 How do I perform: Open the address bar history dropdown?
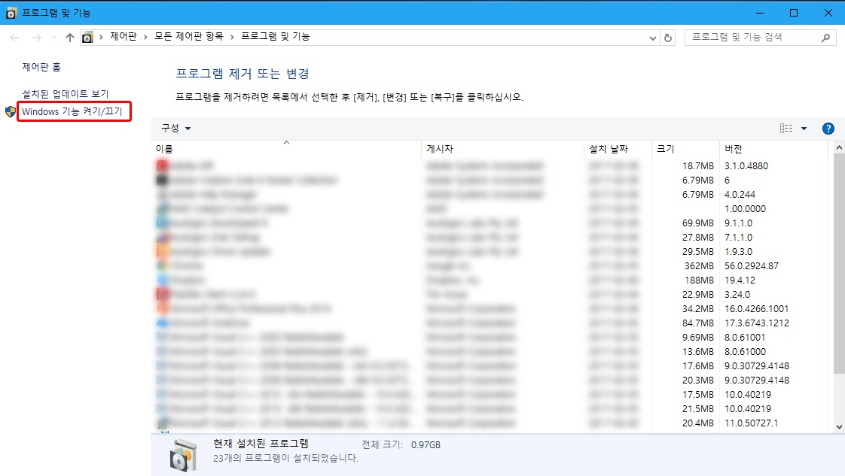tap(652, 36)
